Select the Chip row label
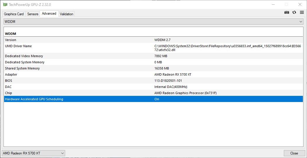The height and width of the screenshot is (158, 307). click(x=9, y=93)
